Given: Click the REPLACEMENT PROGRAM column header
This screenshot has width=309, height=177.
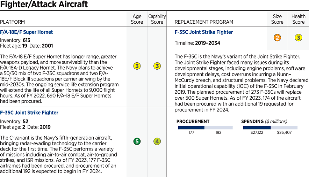Looking at the screenshot, I should [x=204, y=22].
